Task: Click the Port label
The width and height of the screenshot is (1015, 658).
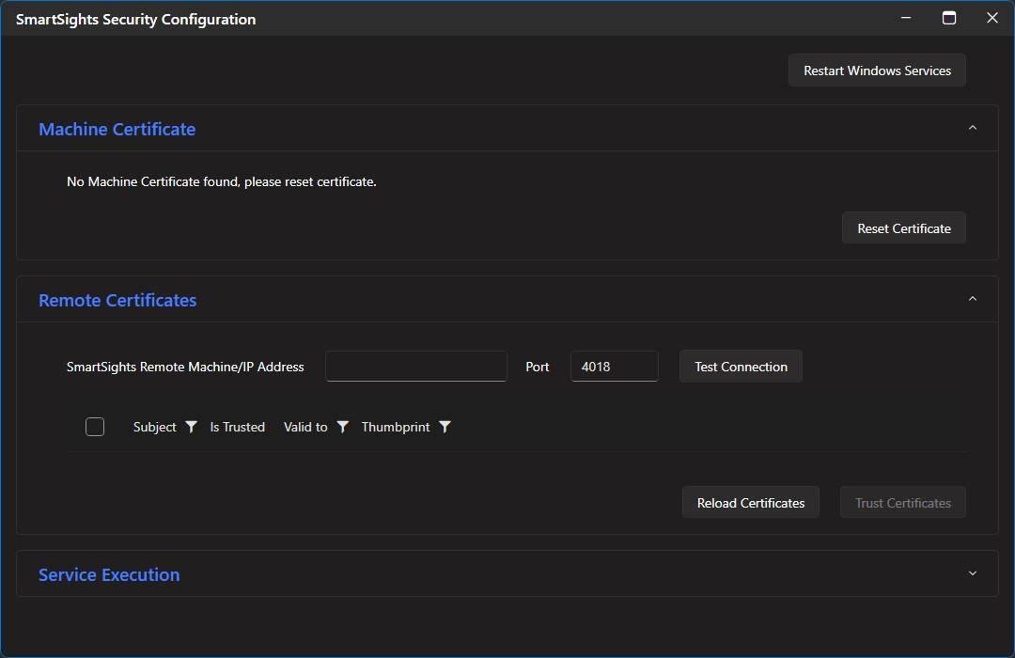Action: 538,367
